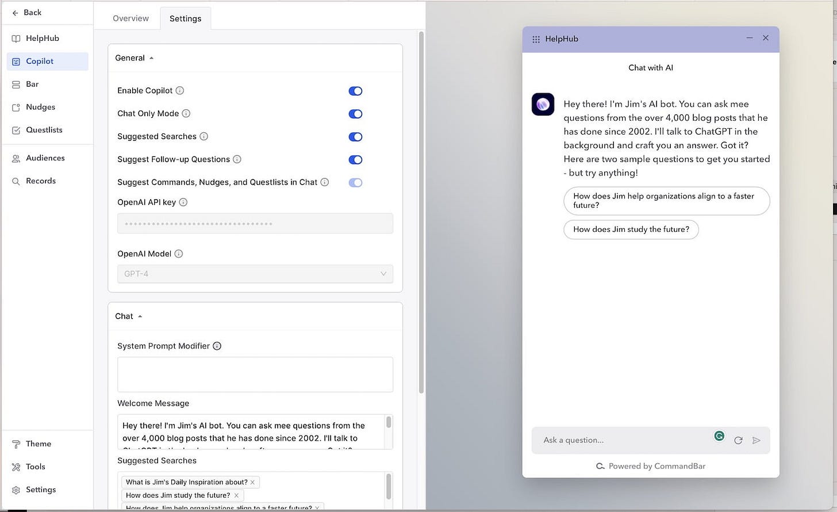The height and width of the screenshot is (512, 837).
Task: Open the OpenAI Model GPT-4 dropdown
Action: pos(255,274)
